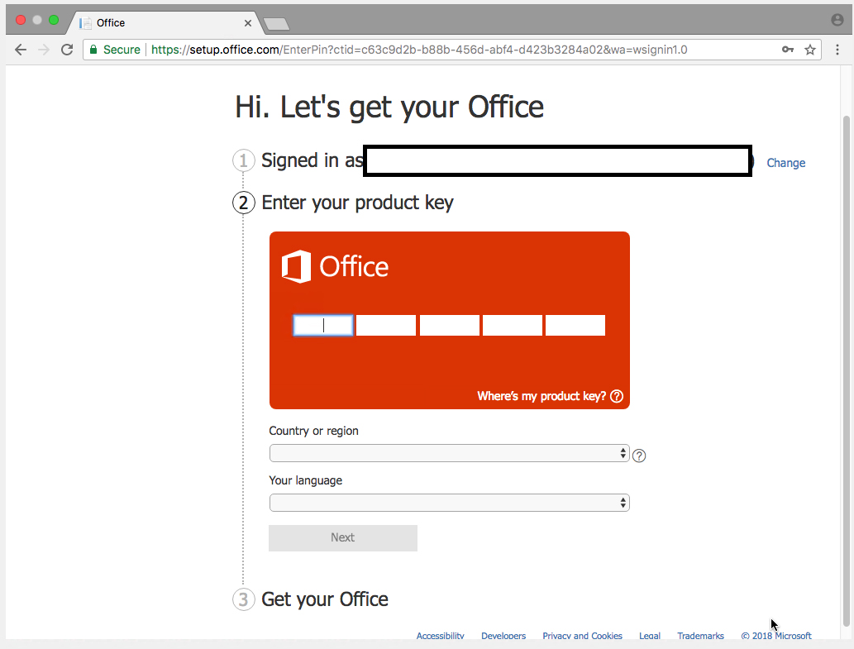Click the Chrome profile avatar icon

point(837,20)
